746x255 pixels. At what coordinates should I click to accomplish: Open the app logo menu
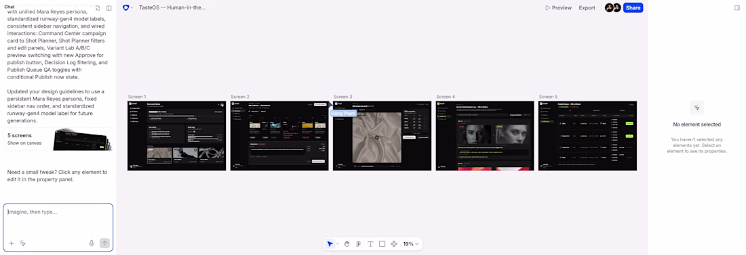[127, 7]
